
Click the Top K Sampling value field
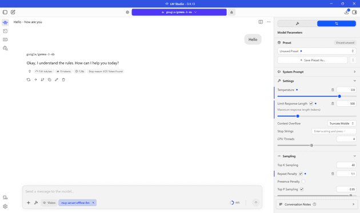pos(346,165)
